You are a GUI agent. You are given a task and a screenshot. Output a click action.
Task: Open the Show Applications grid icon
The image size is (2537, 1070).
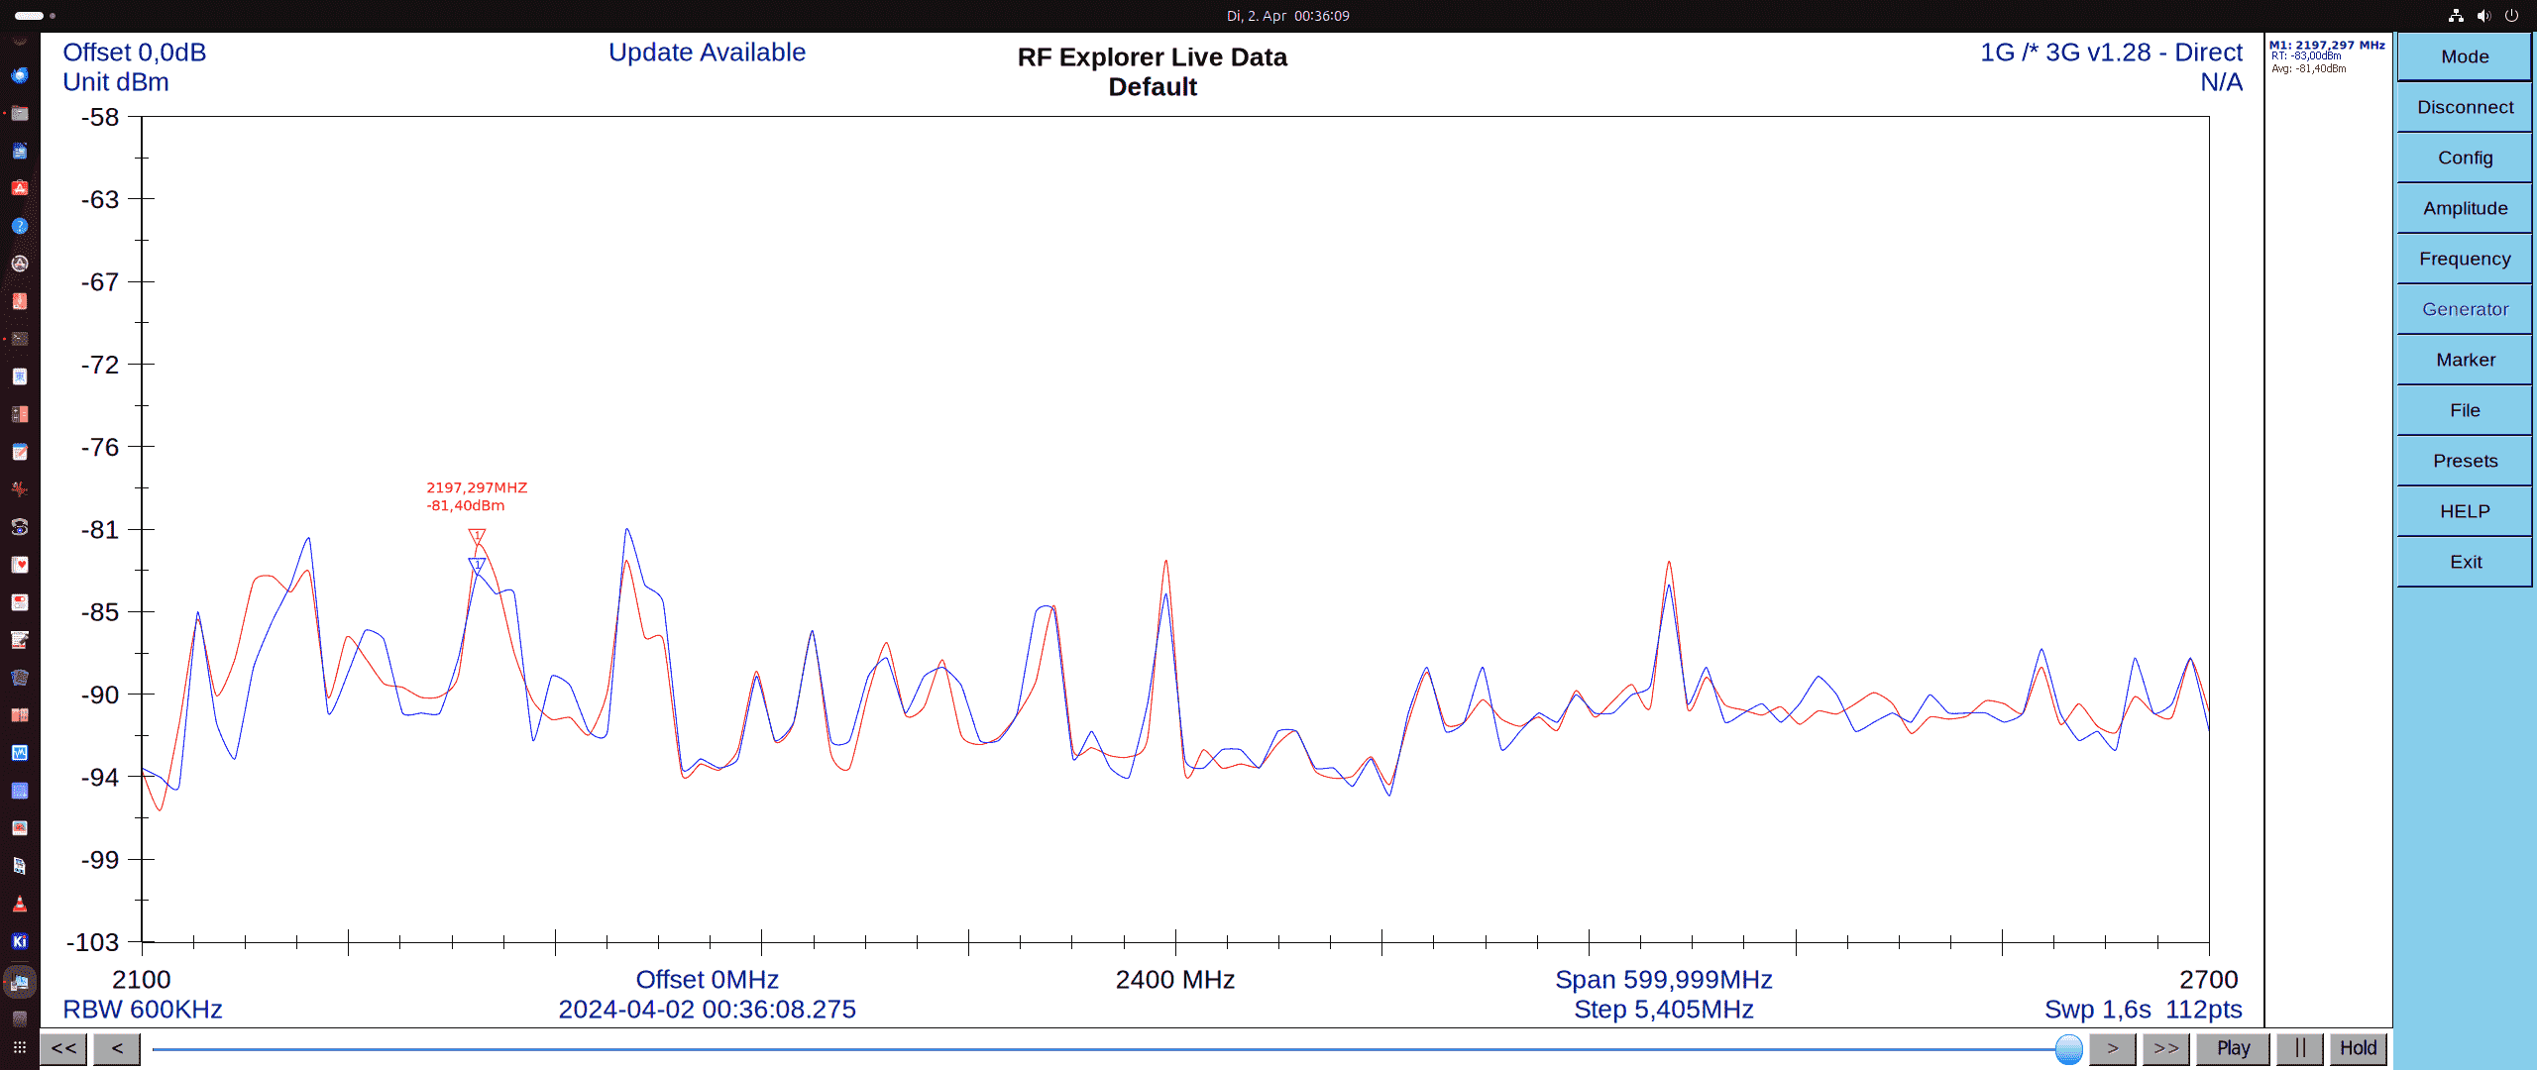(x=20, y=1047)
